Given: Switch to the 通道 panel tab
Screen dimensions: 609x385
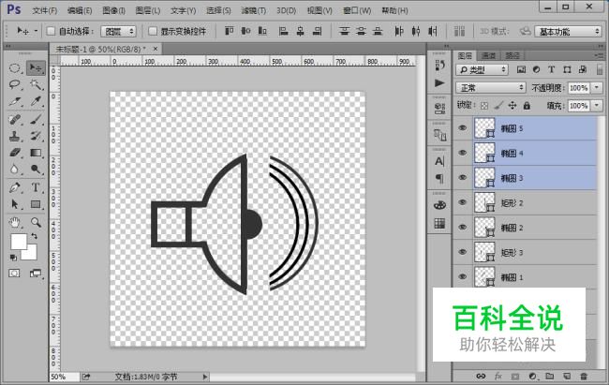Looking at the screenshot, I should click(488, 56).
